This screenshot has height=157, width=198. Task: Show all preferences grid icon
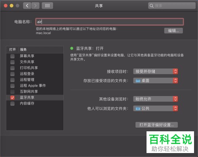coord(48,6)
